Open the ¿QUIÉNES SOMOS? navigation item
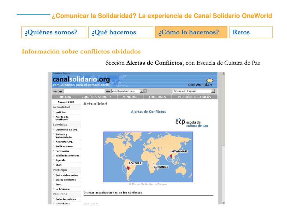Viewport: 287px width, 215px height. tap(96, 97)
